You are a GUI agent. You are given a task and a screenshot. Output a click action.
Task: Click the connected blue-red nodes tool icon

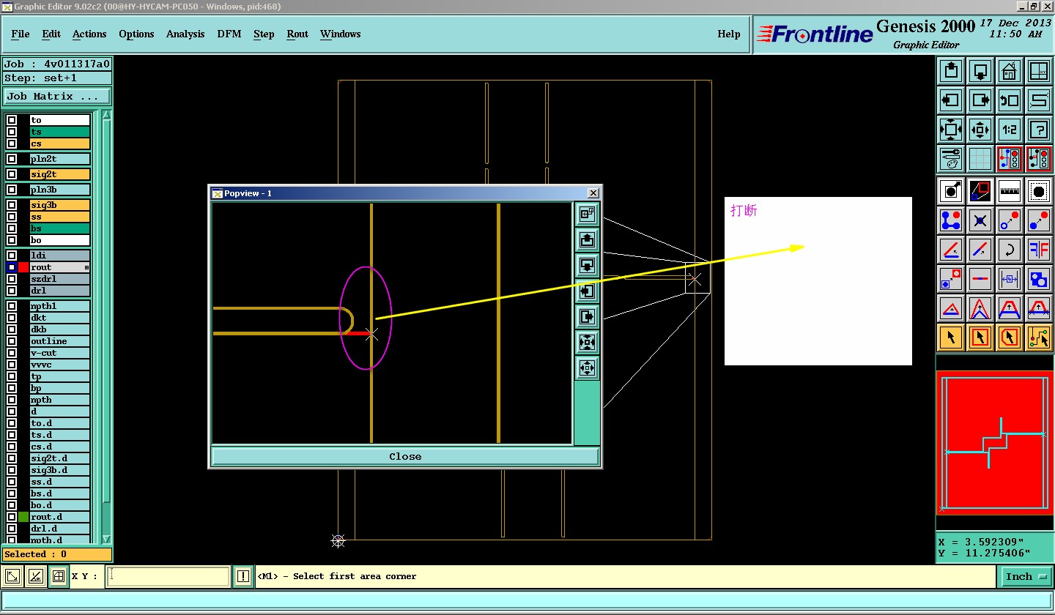click(951, 220)
